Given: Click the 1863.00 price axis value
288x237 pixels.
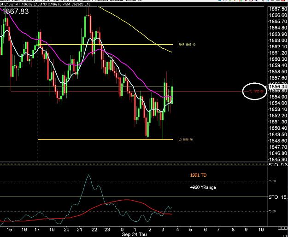Looking at the screenshot, I should [x=278, y=40].
